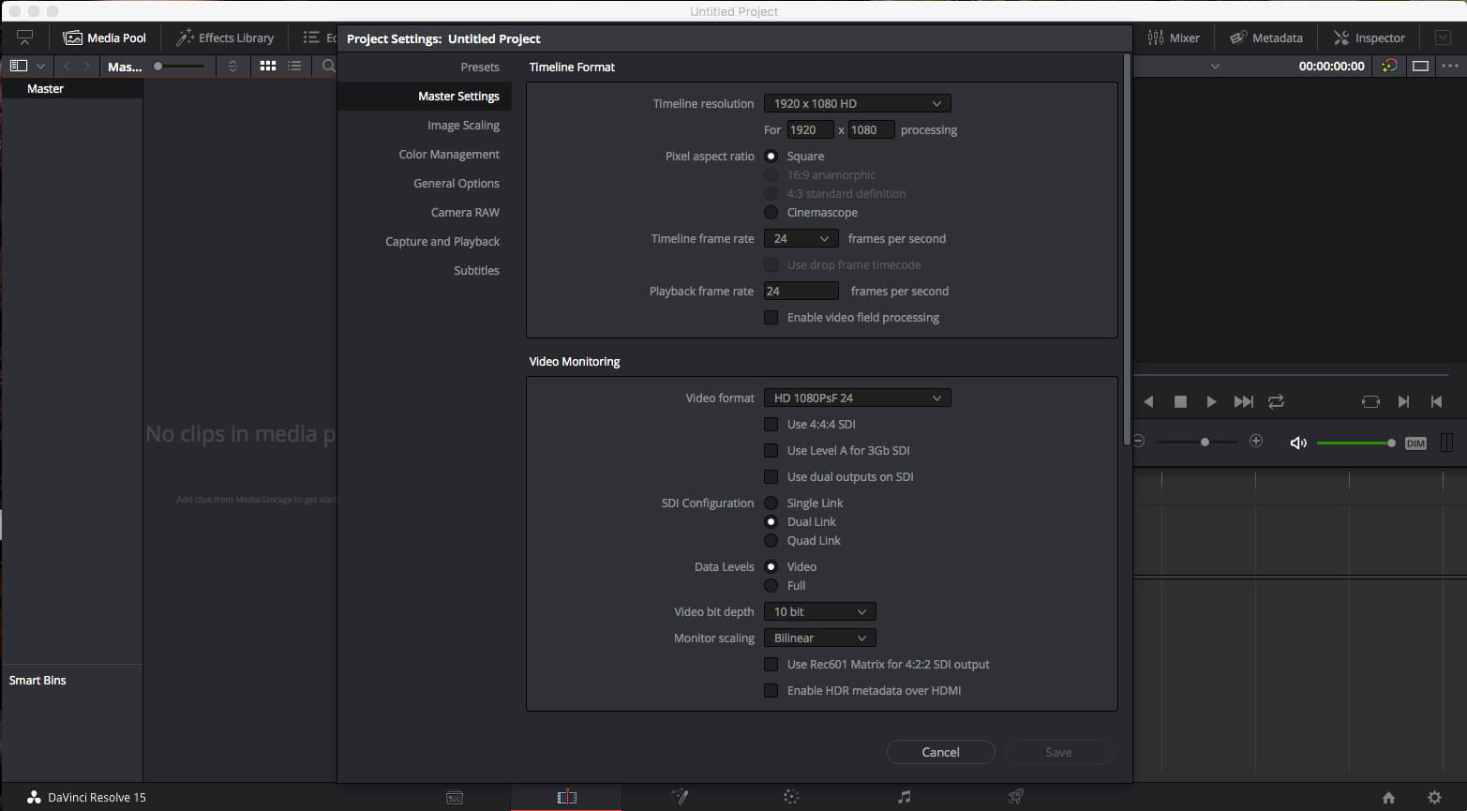Enable HDR metadata over HDMI
This screenshot has height=811, width=1467.
tap(771, 690)
